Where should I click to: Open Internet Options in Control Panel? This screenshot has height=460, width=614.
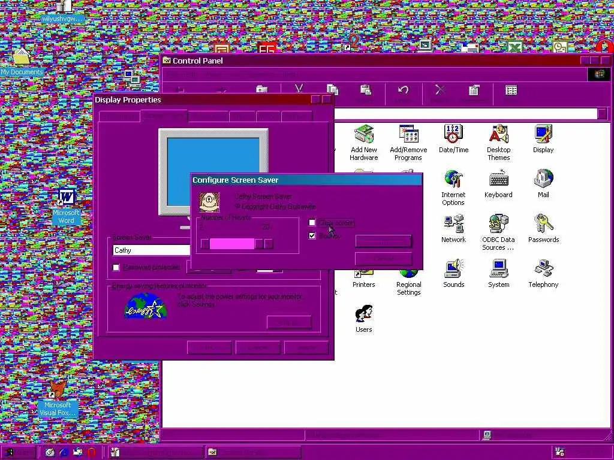click(x=453, y=187)
